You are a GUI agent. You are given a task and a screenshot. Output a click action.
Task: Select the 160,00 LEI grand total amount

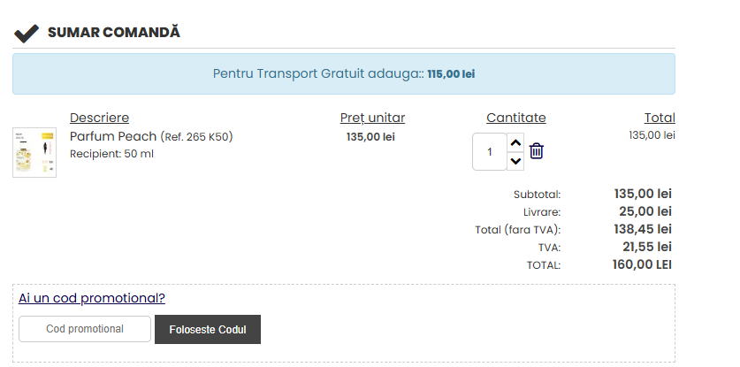642,264
